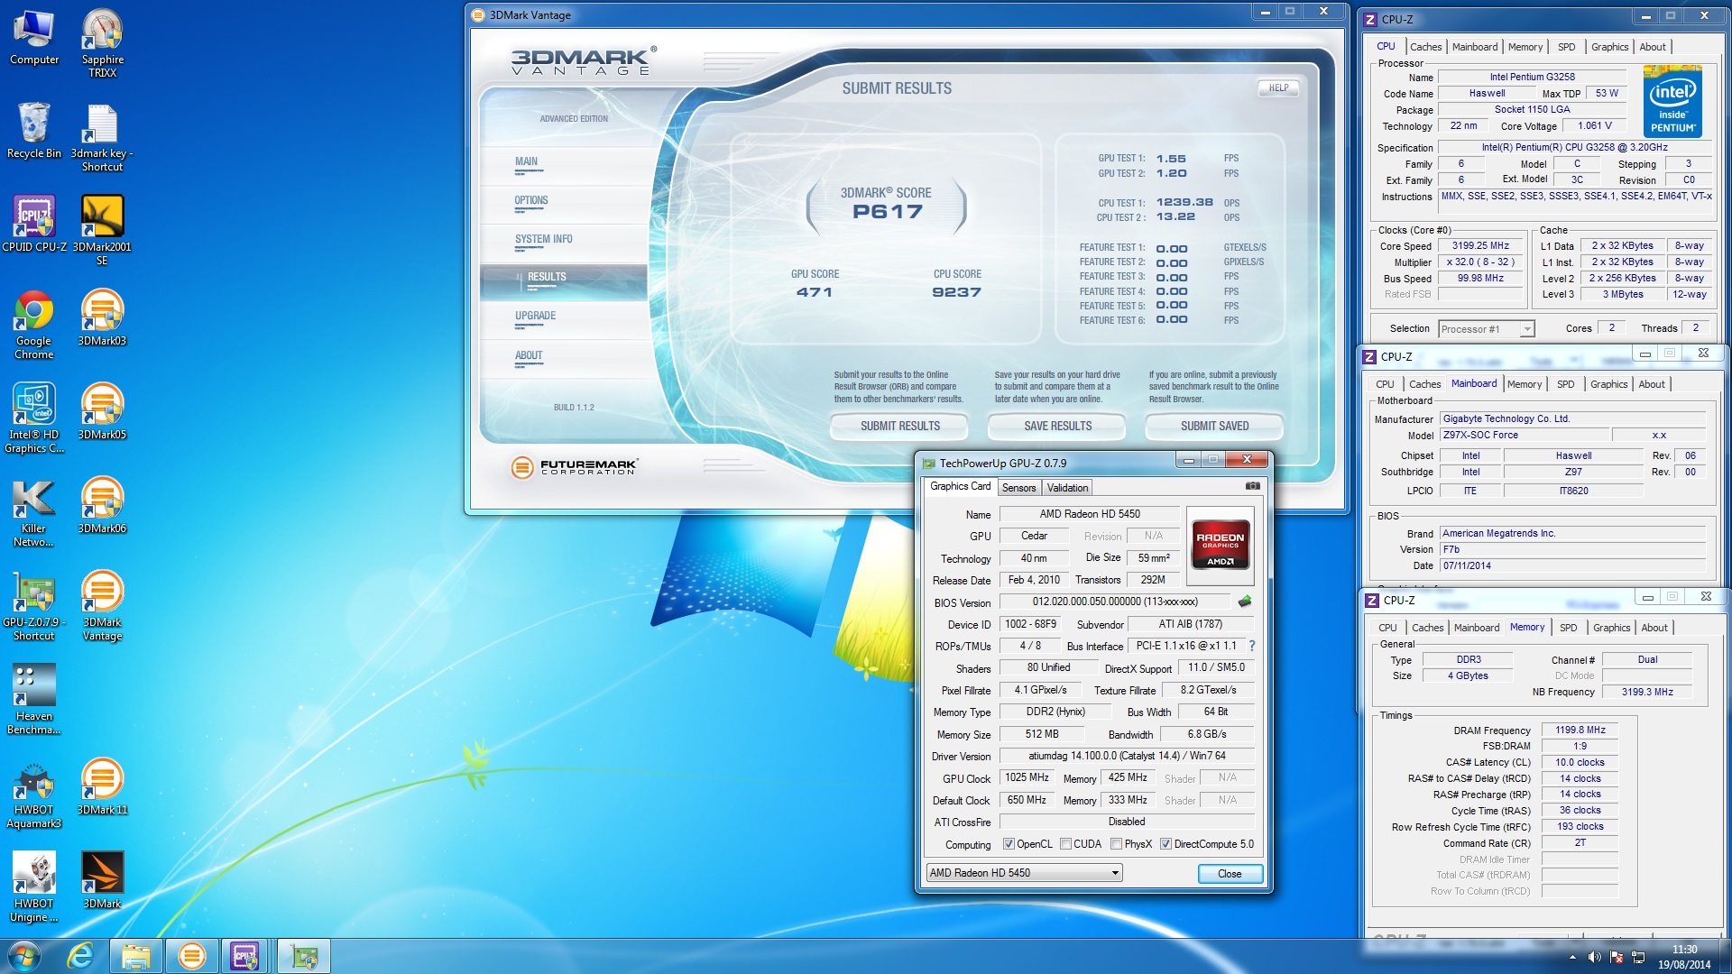Open SPD tab in top CPU-Z window
Screen dimensions: 1732x974
pos(1566,47)
